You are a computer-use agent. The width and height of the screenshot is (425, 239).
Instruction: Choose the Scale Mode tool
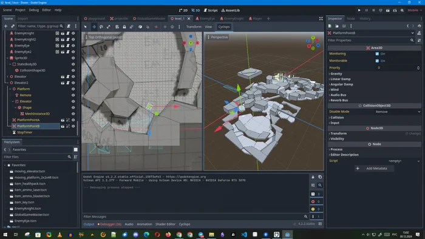tap(109, 27)
